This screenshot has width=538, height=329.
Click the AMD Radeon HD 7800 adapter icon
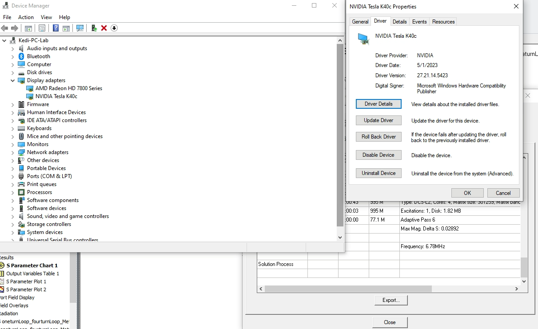click(x=30, y=88)
